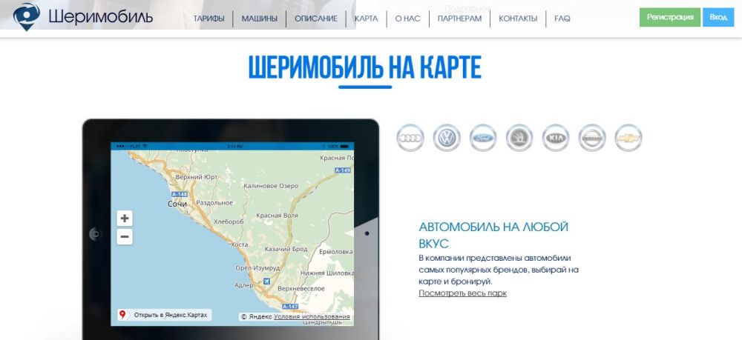Choose the Ford brand logo
Image resolution: width=742 pixels, height=340 pixels.
coord(482,138)
